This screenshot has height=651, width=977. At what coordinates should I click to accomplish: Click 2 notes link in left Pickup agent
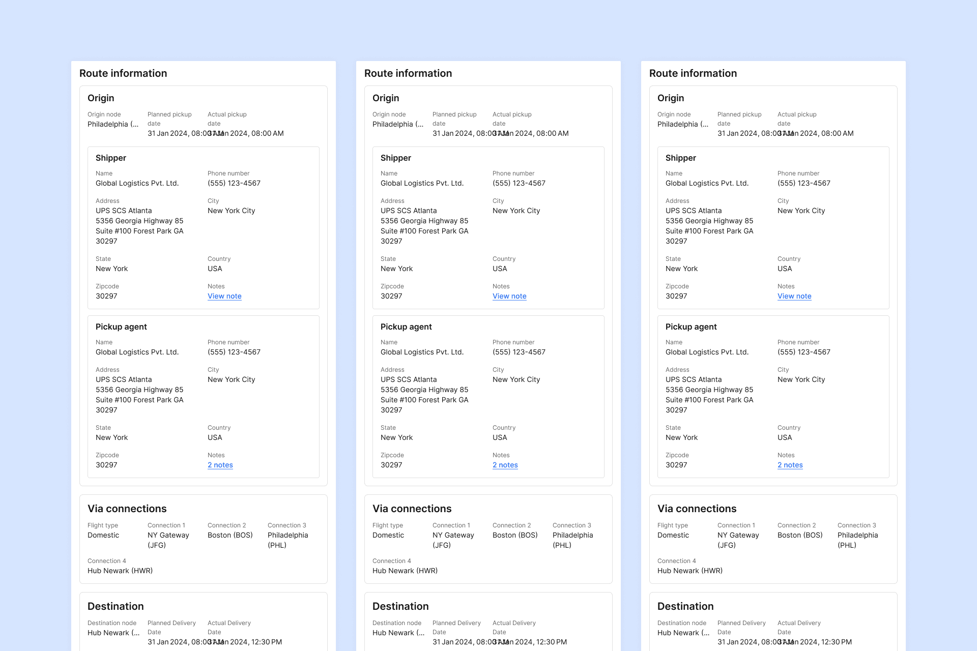coord(220,465)
